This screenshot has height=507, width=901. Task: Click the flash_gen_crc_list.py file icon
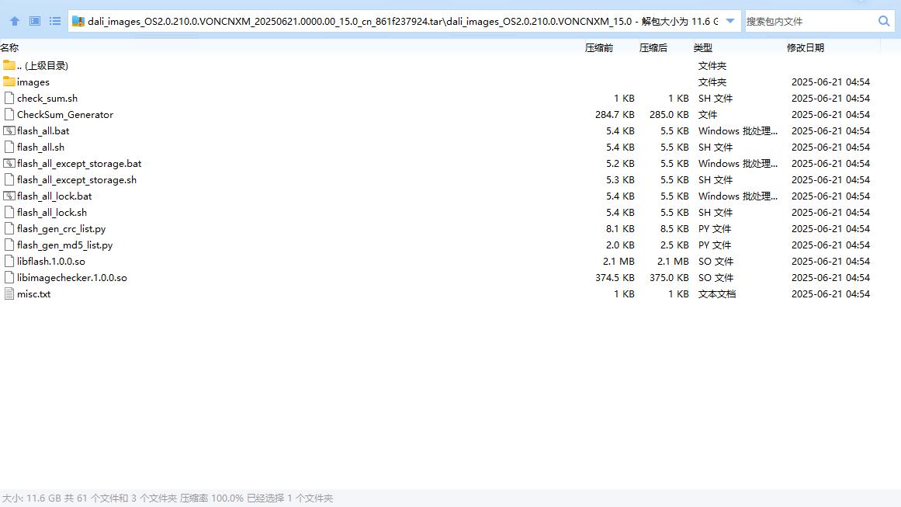point(9,228)
